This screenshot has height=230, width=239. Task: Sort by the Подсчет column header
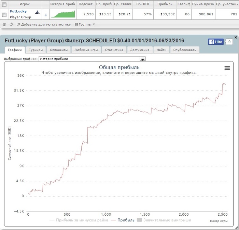(x=86, y=4)
